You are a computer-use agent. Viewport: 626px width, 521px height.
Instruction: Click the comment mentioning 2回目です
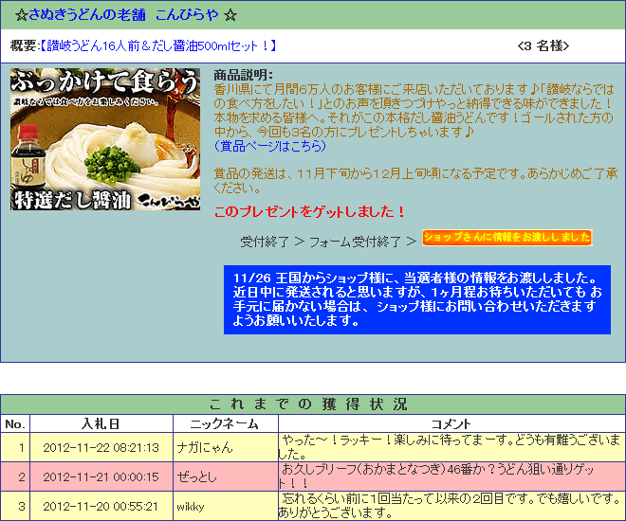[x=450, y=506]
